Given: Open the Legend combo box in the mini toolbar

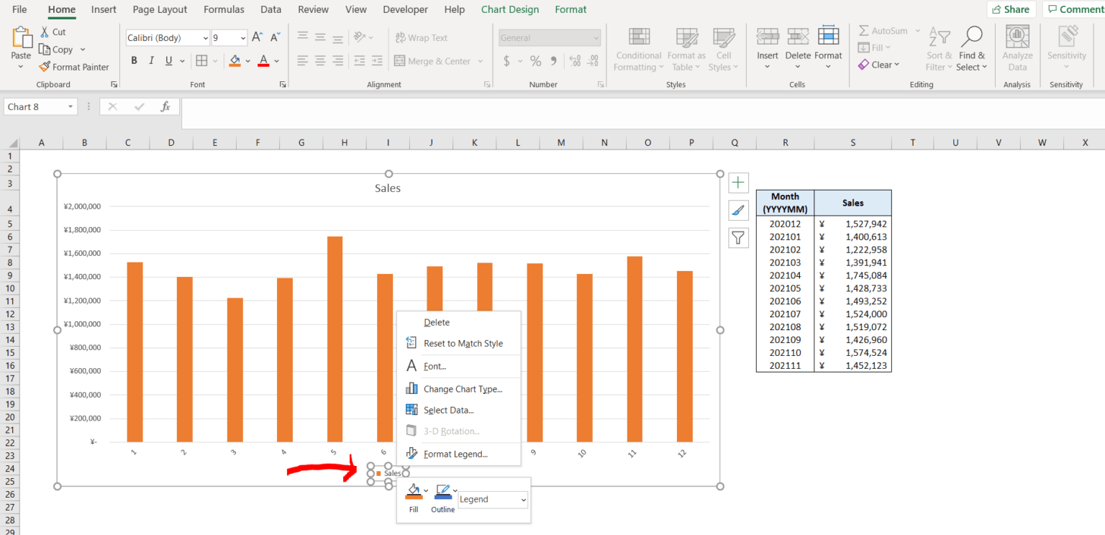Looking at the screenshot, I should (x=492, y=499).
